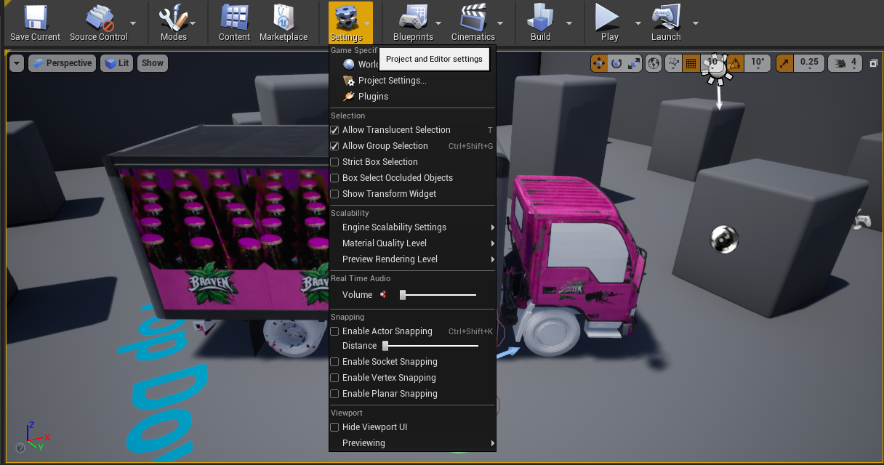Screen dimensions: 884x465
Task: Open the grid snap value 10 dropdown
Action: point(713,63)
